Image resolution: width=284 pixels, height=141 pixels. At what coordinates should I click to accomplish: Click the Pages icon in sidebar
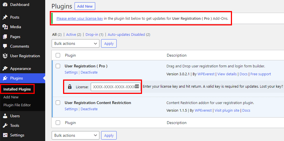(x=5, y=37)
